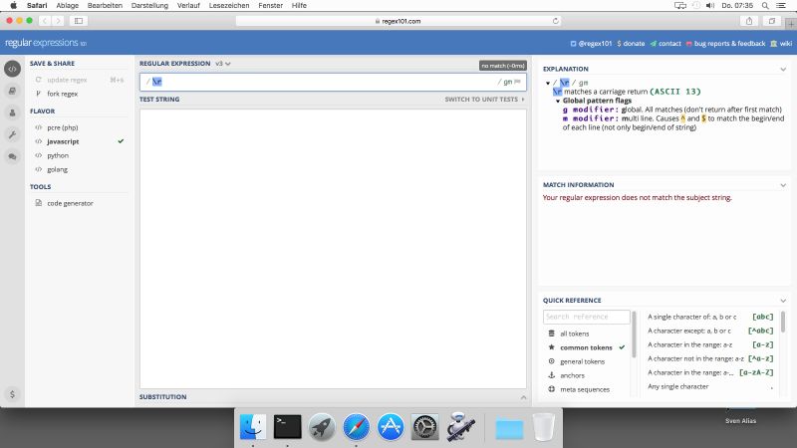Click update regex
797x448 pixels.
click(80, 80)
